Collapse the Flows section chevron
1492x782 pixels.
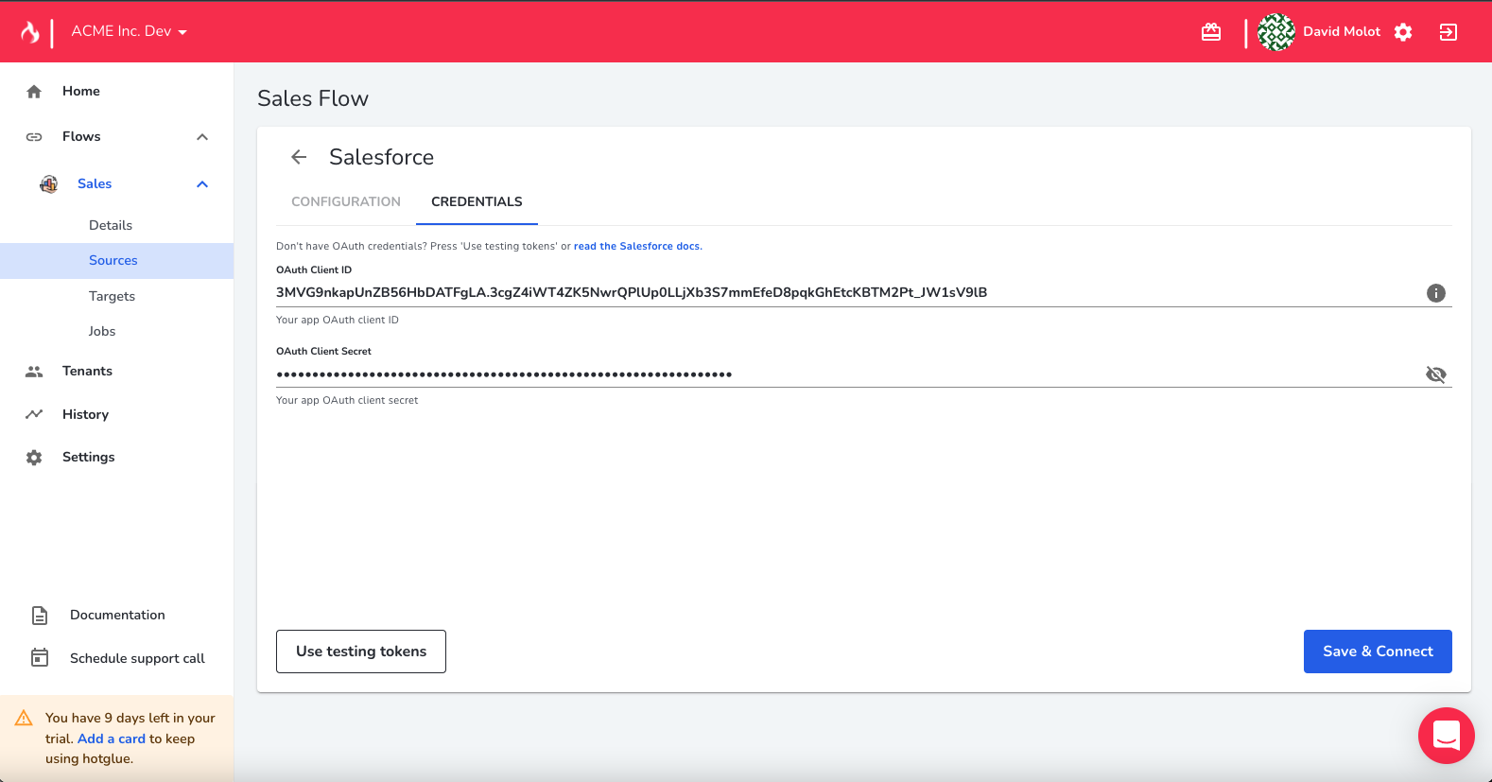click(x=202, y=137)
